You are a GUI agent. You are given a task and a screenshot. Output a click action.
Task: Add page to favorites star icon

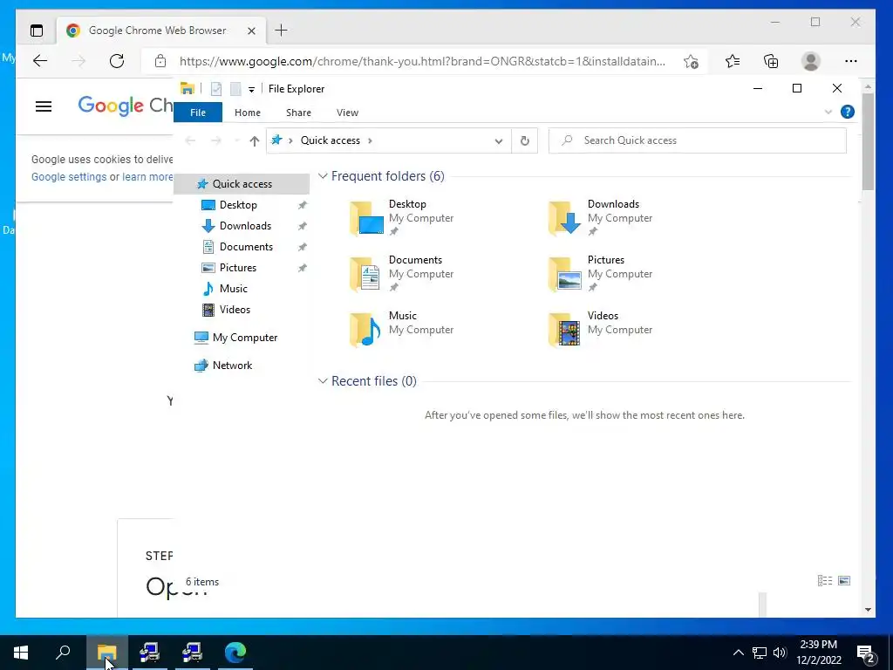[x=691, y=61]
